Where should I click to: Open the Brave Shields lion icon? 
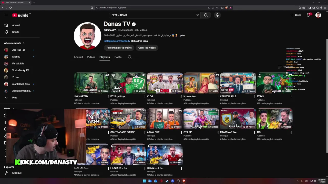227,8
